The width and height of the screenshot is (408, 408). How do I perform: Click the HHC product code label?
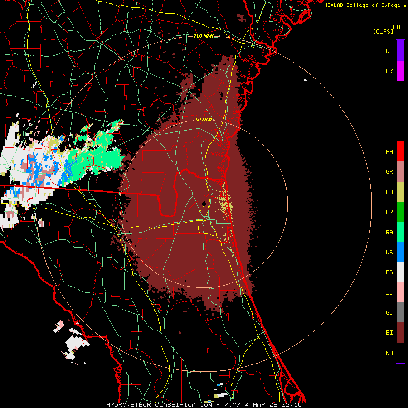(x=398, y=27)
